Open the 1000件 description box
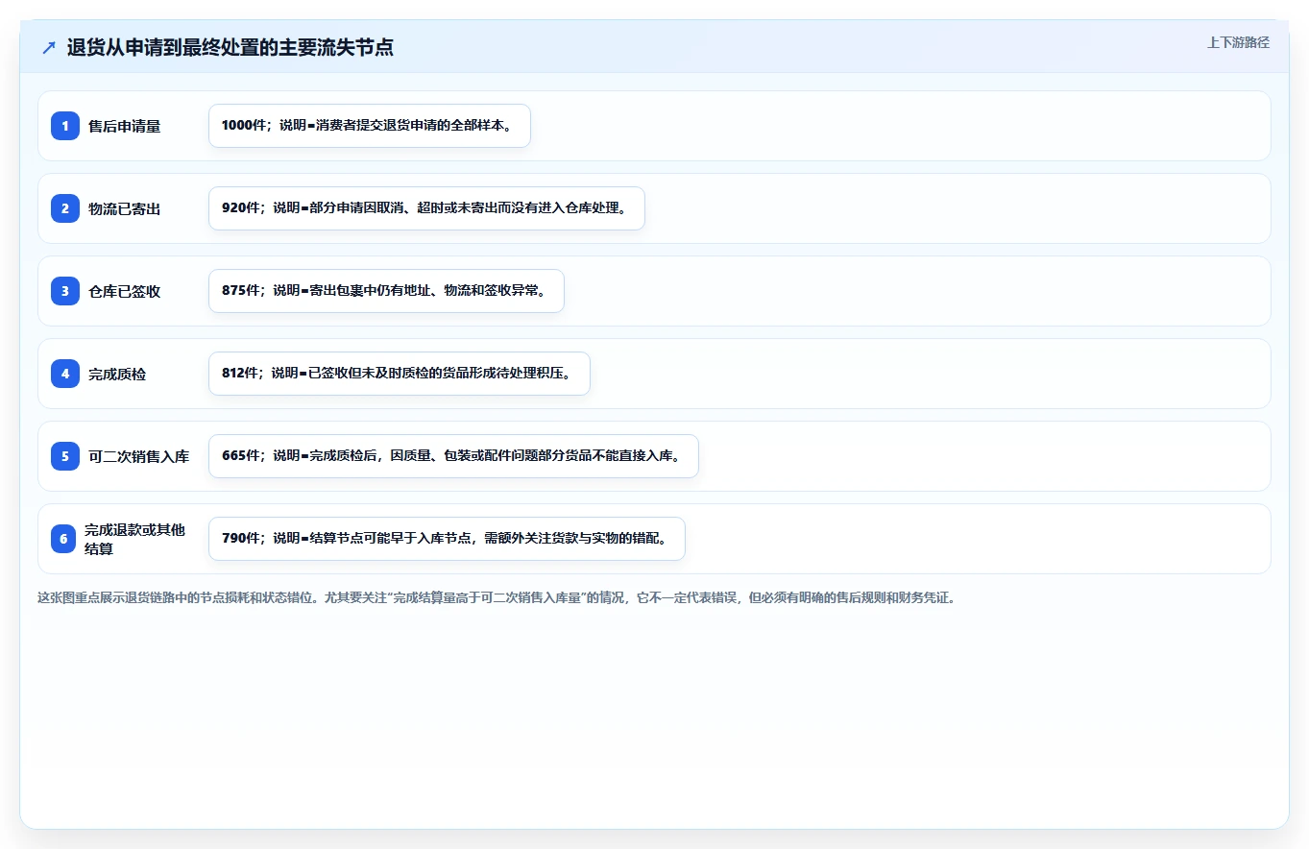Viewport: 1309px width, 849px height. click(x=370, y=126)
